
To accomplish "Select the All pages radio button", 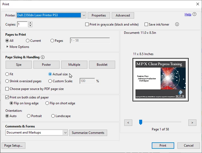I will [7, 41].
